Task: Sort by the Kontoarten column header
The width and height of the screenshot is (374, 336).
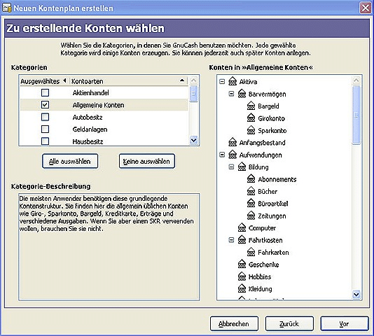Action: 129,81
